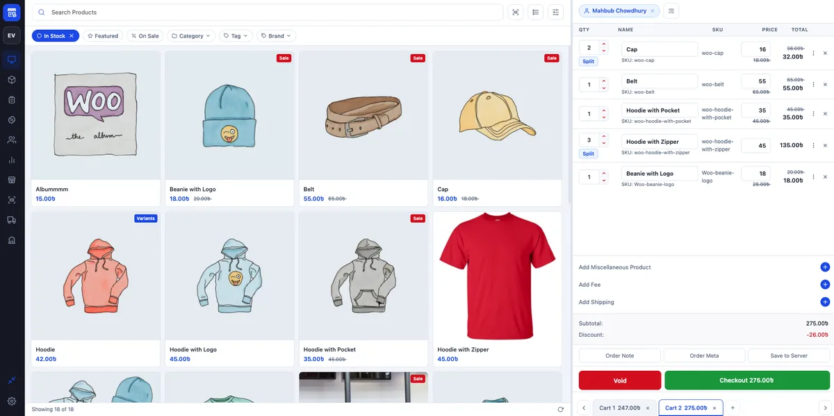Decrease quantity of Hoodie with Zipper

pyautogui.click(x=603, y=144)
